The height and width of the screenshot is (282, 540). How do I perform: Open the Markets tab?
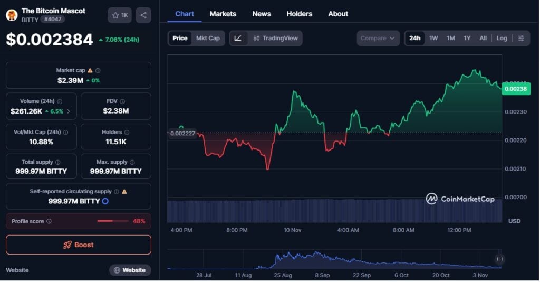pyautogui.click(x=223, y=14)
